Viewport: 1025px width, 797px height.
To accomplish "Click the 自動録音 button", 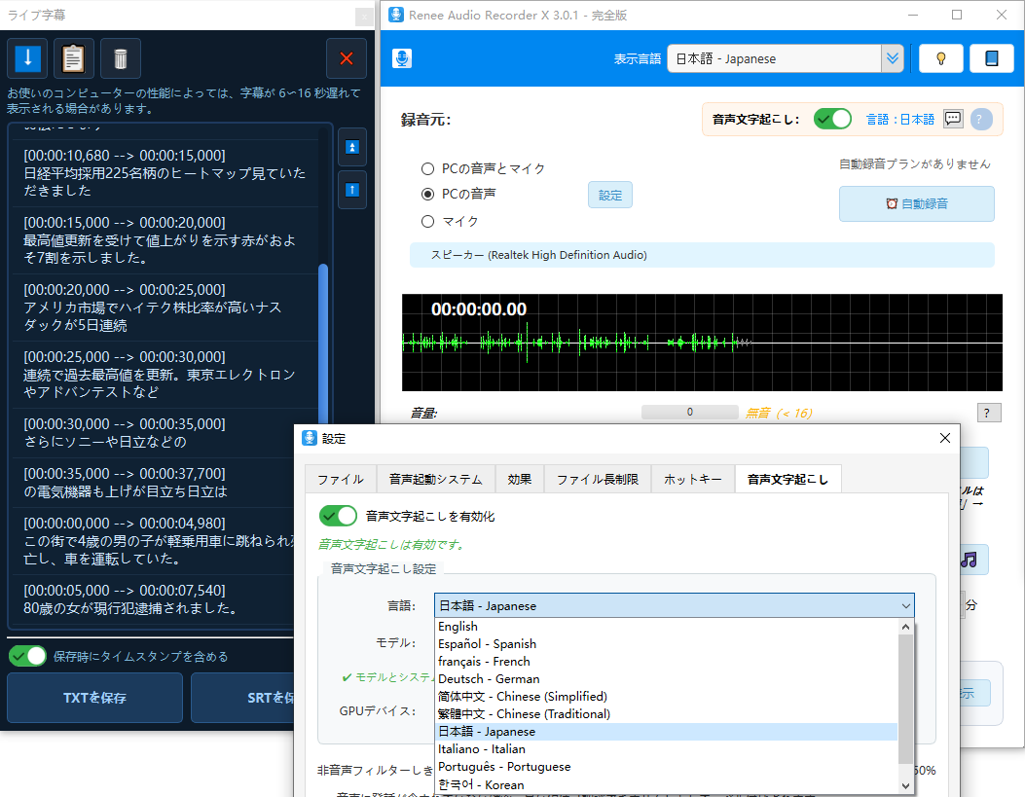I will pyautogui.click(x=917, y=203).
